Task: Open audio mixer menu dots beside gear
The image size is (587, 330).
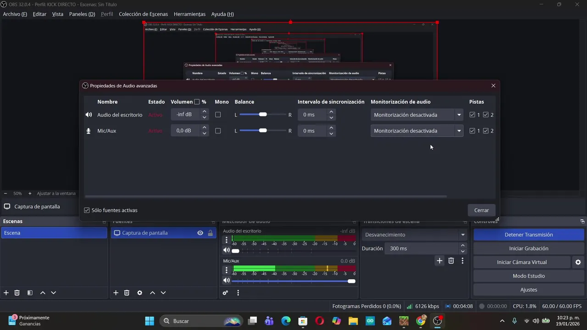Action: tap(238, 293)
